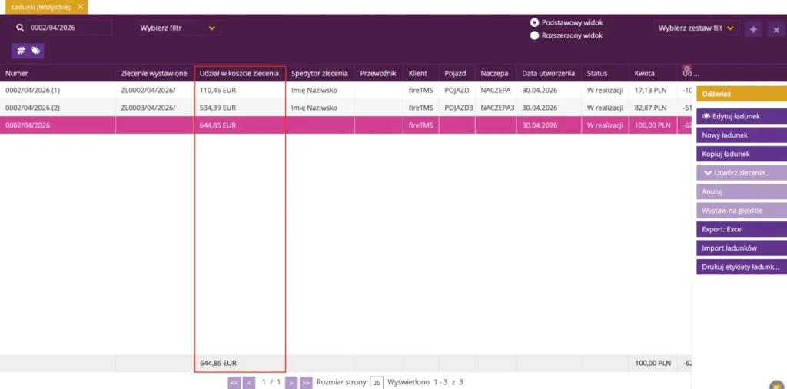787x389 pixels.
Task: Open the chat bubble icon at bottom right
Action: pos(778,384)
